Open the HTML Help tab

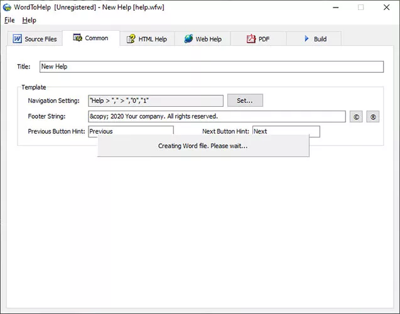(147, 39)
